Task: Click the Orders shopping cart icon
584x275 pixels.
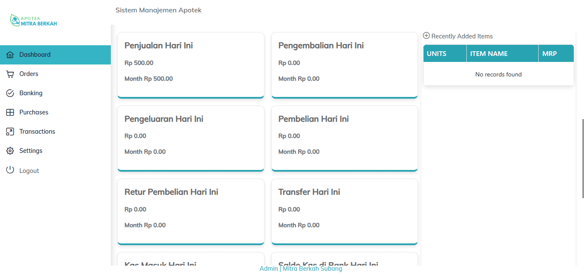Action: tap(10, 74)
